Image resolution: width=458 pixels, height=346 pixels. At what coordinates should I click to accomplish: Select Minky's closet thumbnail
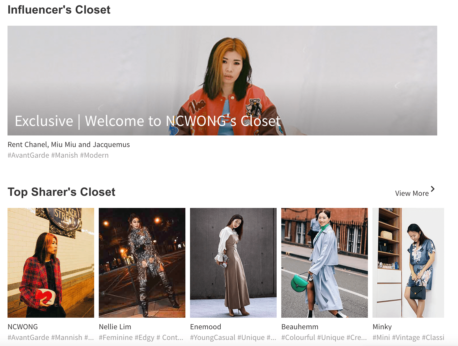(408, 263)
